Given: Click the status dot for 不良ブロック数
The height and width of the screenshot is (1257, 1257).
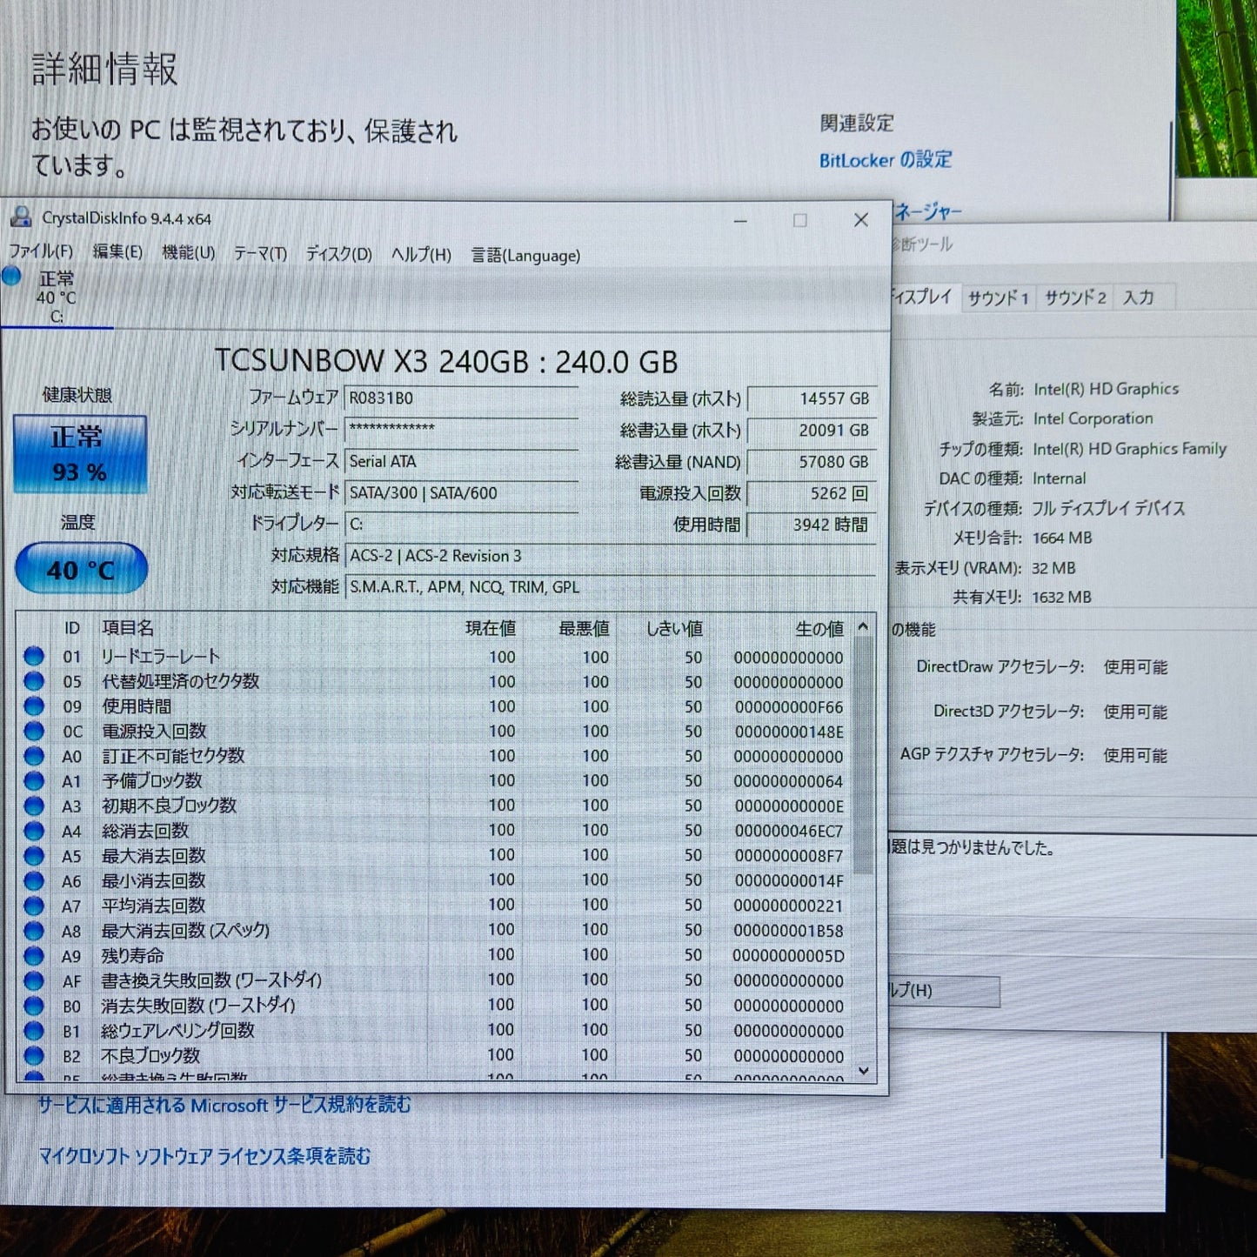Looking at the screenshot, I should point(34,1055).
